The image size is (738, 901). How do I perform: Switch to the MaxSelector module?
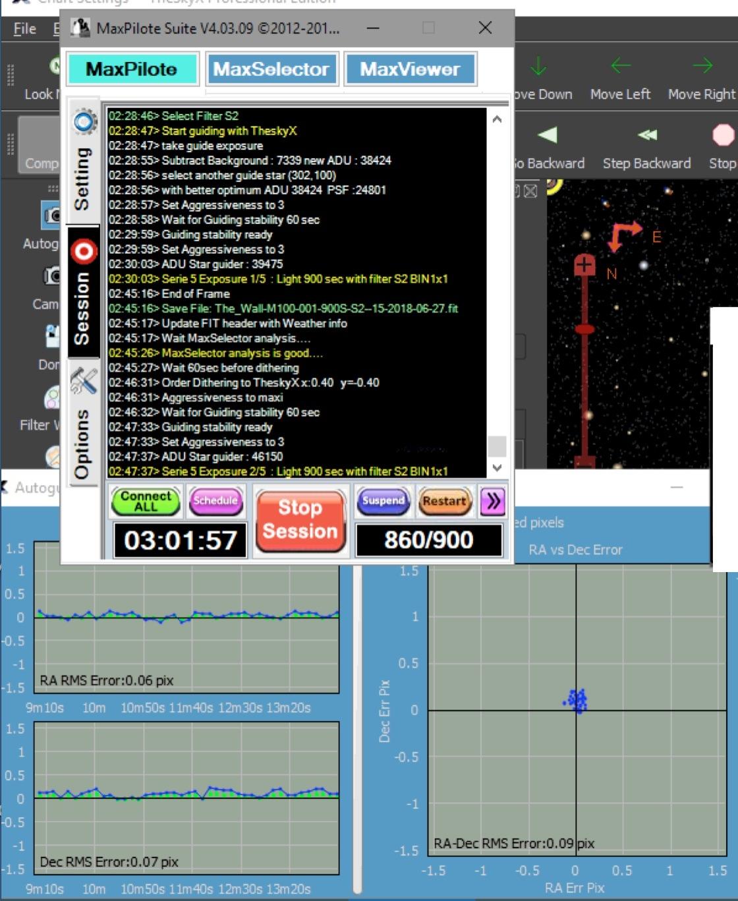coord(271,69)
